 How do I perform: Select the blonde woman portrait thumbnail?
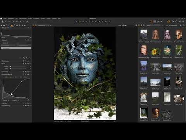pyautogui.click(x=155, y=35)
